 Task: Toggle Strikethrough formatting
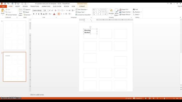click(44, 14)
